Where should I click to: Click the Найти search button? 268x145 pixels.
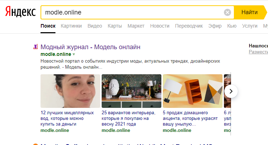point(250,12)
